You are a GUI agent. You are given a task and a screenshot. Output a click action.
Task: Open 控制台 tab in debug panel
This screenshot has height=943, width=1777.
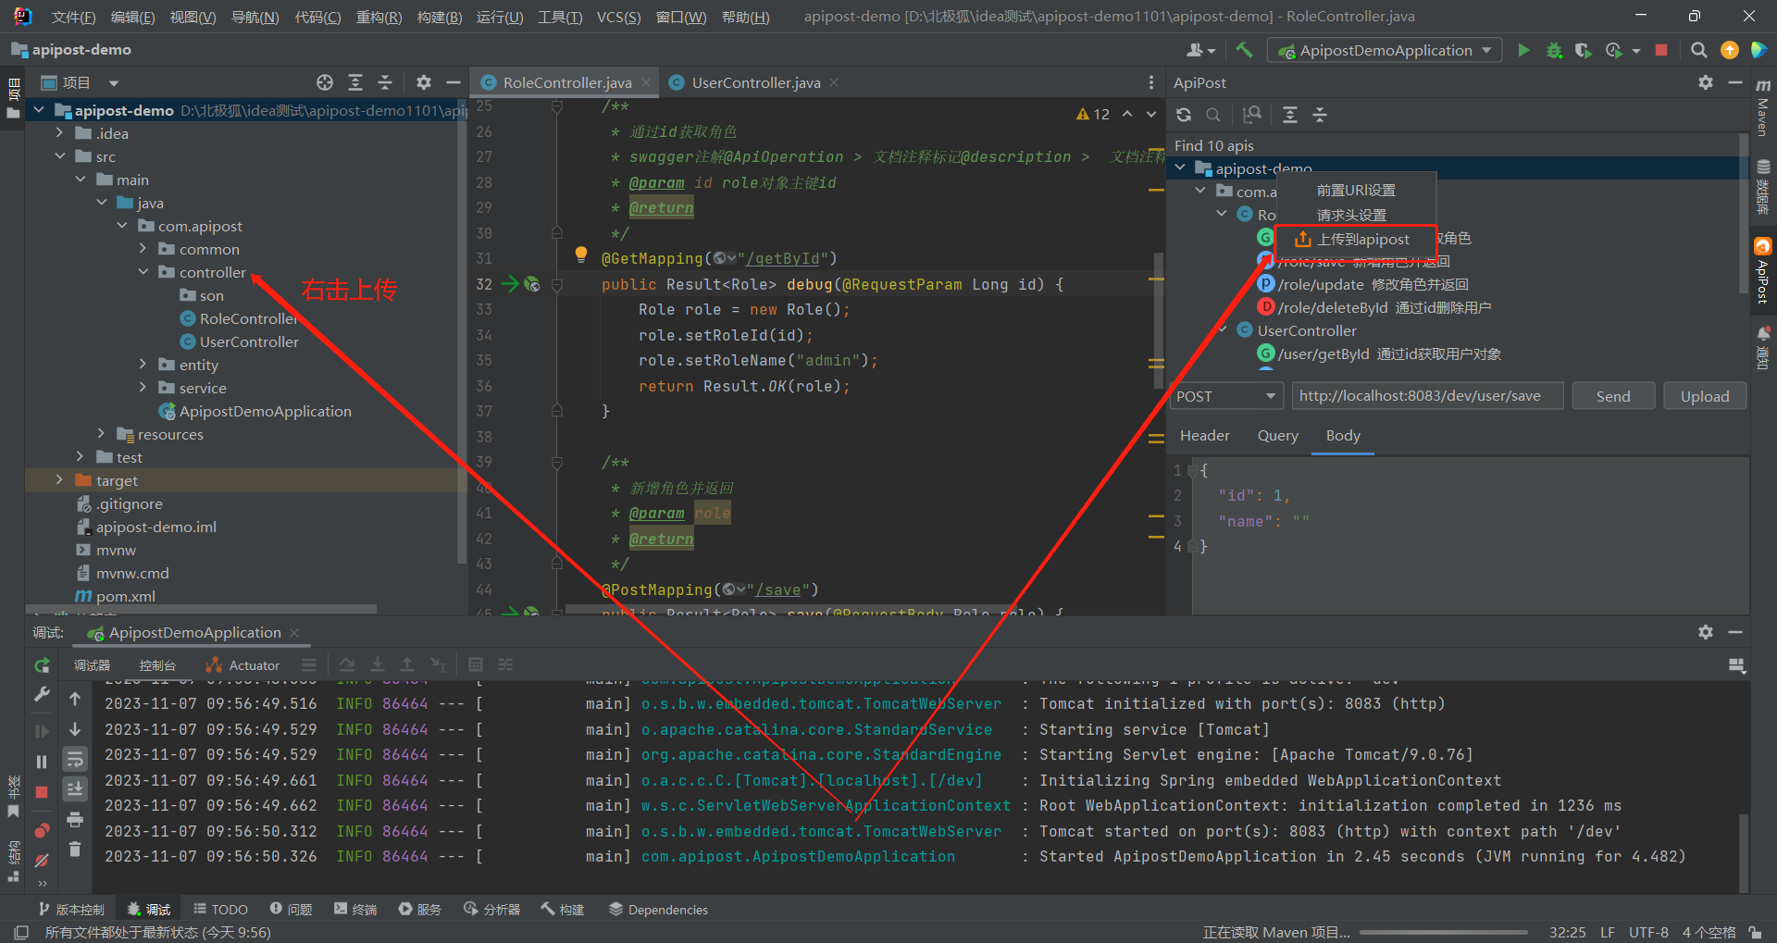(x=157, y=665)
